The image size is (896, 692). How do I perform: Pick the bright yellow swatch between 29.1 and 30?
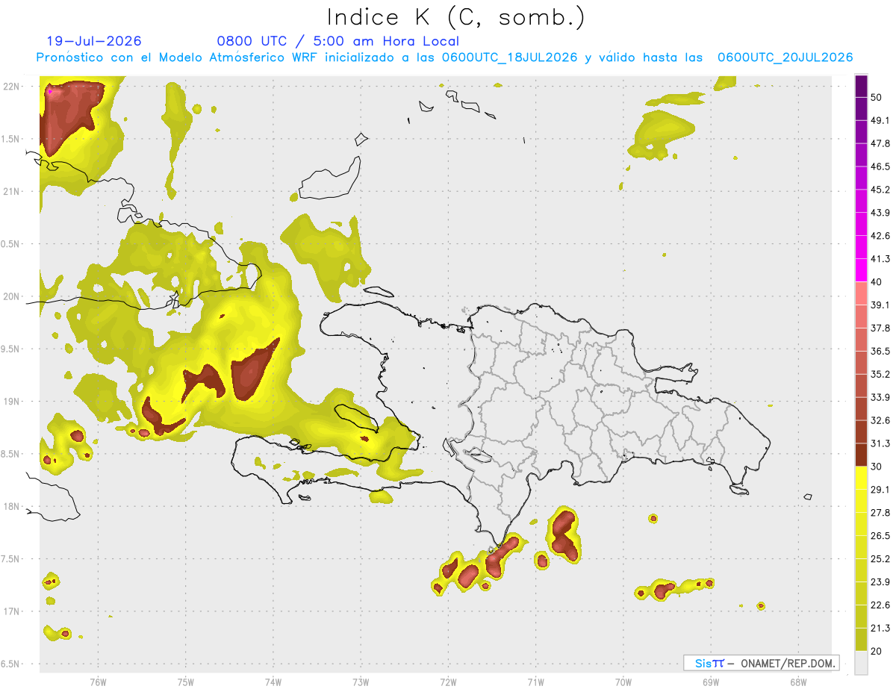click(861, 478)
